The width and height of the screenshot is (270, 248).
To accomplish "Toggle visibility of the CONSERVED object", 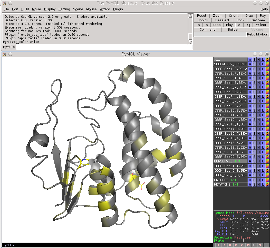I will tap(230, 161).
